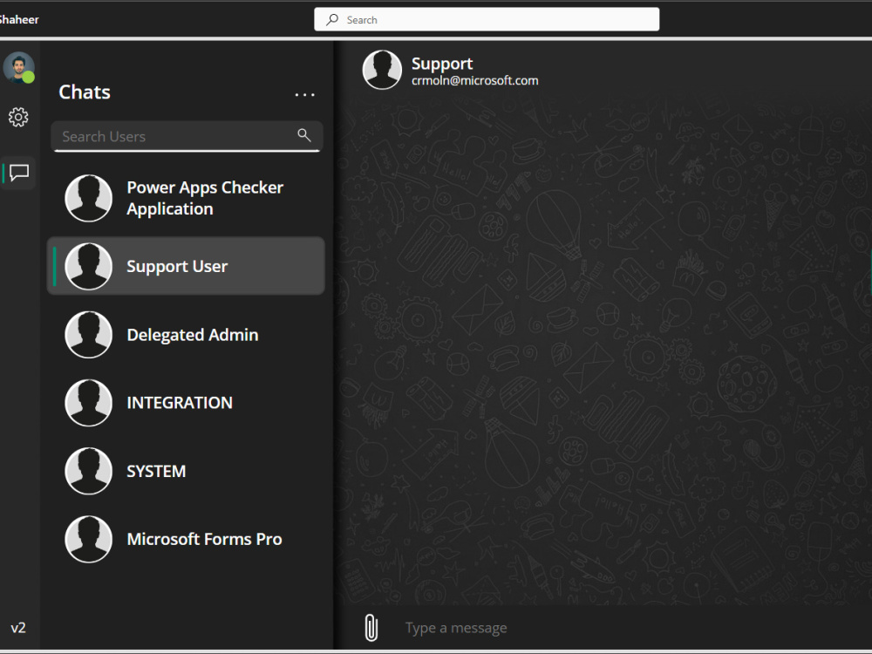Click the Support chat header avatar
The image size is (872, 654).
coord(382,70)
